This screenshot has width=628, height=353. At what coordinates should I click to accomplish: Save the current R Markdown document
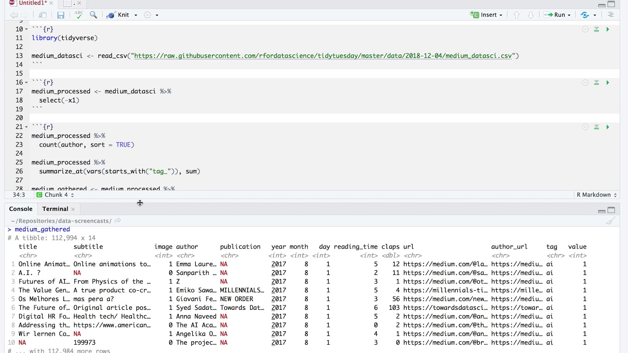60,15
